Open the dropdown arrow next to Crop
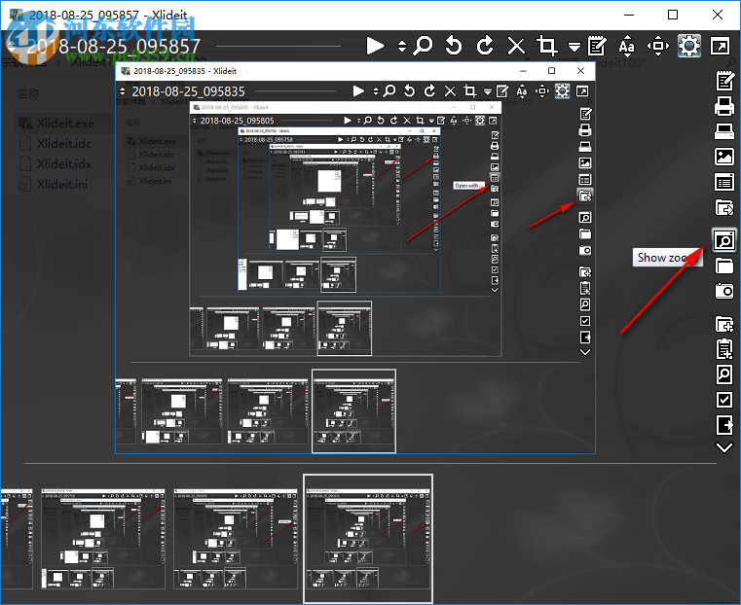This screenshot has height=605, width=741. tap(574, 47)
